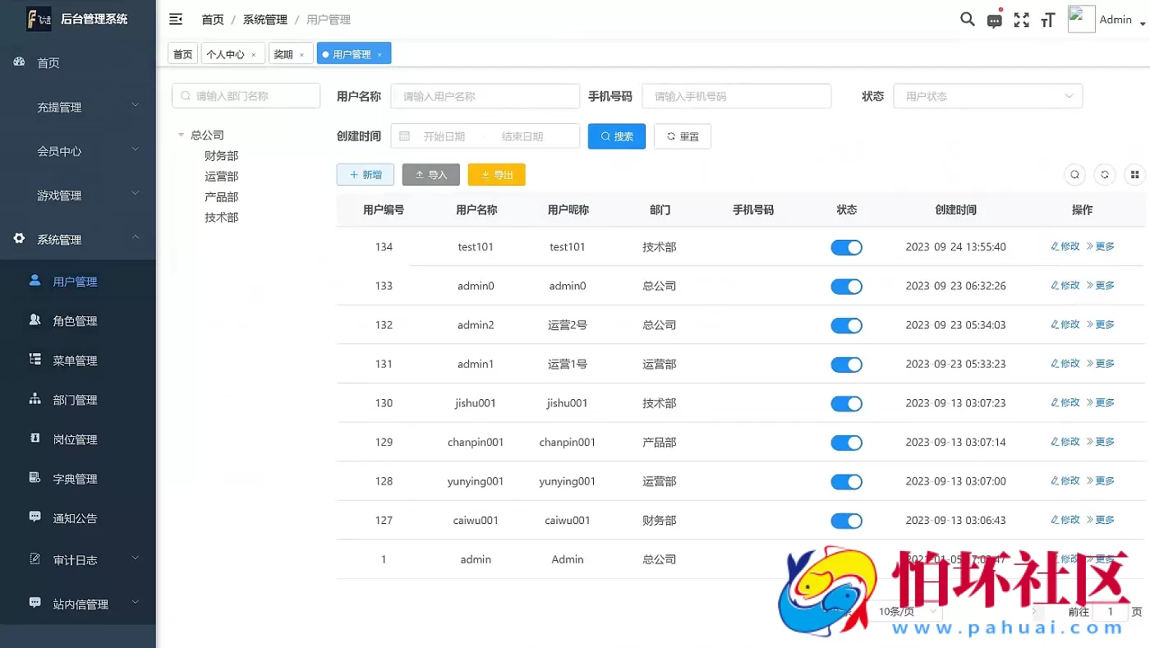The image size is (1150, 648).
Task: Switch to the 个人中心 tab
Action: (227, 53)
